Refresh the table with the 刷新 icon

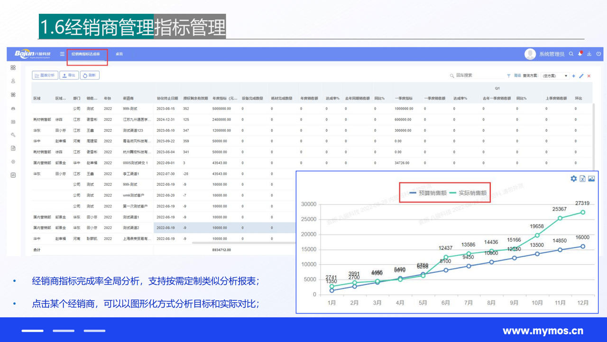click(90, 75)
